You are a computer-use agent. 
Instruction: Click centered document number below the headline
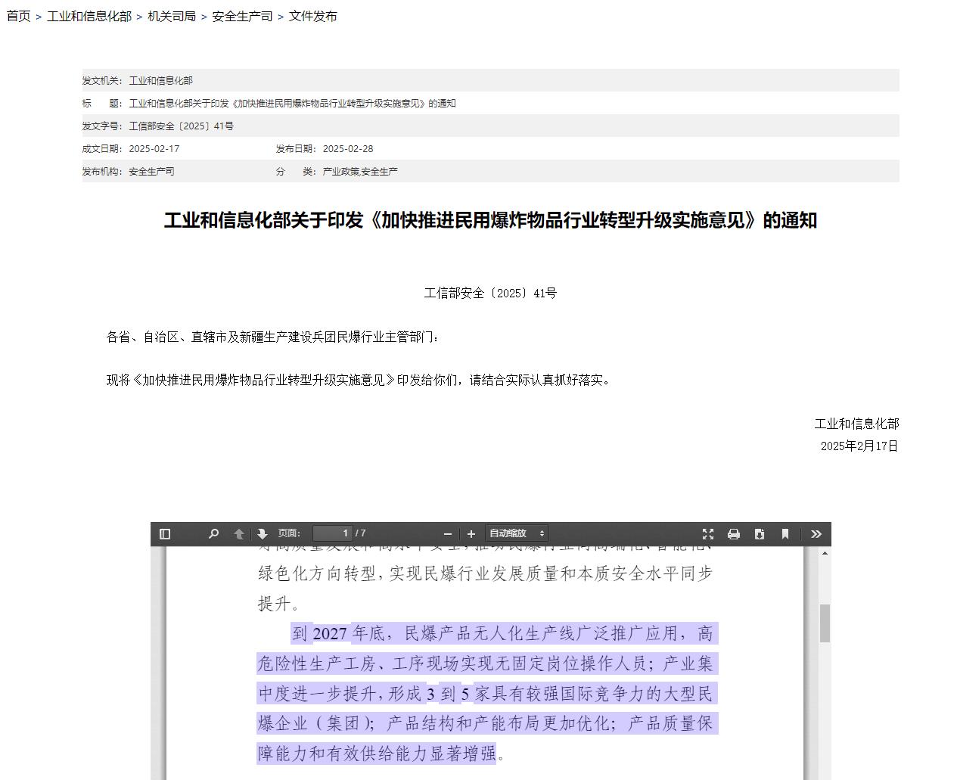pos(490,293)
